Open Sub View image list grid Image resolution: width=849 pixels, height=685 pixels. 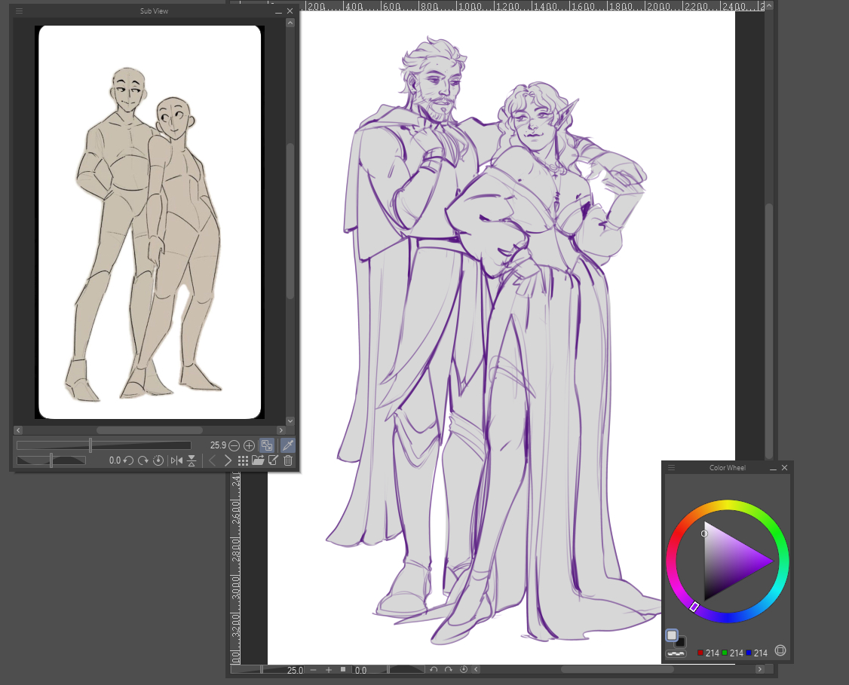(243, 460)
